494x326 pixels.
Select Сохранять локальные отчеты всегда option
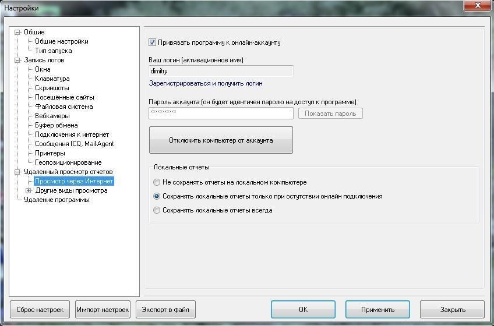(157, 210)
